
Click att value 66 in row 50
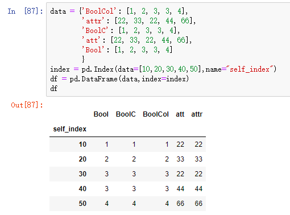pyautogui.click(x=180, y=204)
